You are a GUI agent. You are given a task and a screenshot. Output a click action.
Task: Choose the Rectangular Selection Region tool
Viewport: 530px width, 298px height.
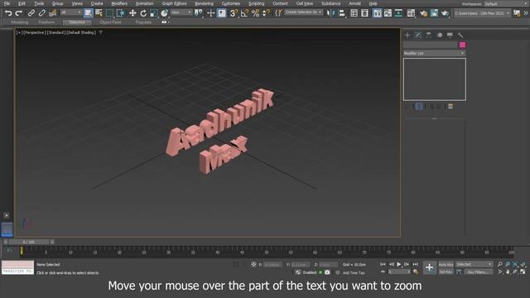pos(109,13)
